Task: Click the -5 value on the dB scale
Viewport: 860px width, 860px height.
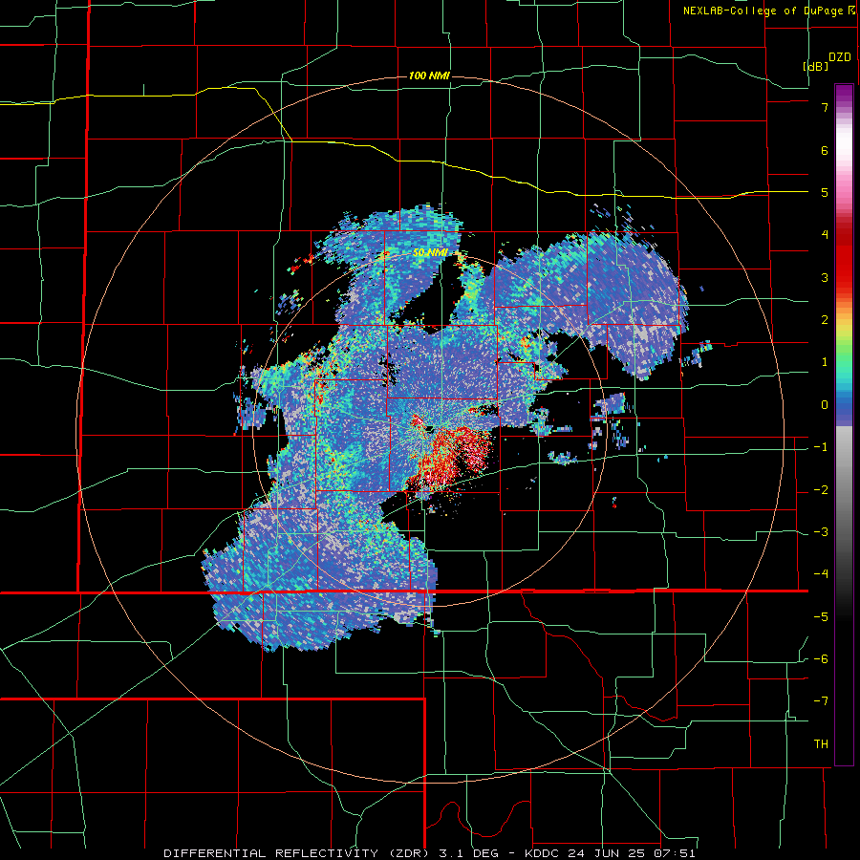Action: click(x=821, y=617)
